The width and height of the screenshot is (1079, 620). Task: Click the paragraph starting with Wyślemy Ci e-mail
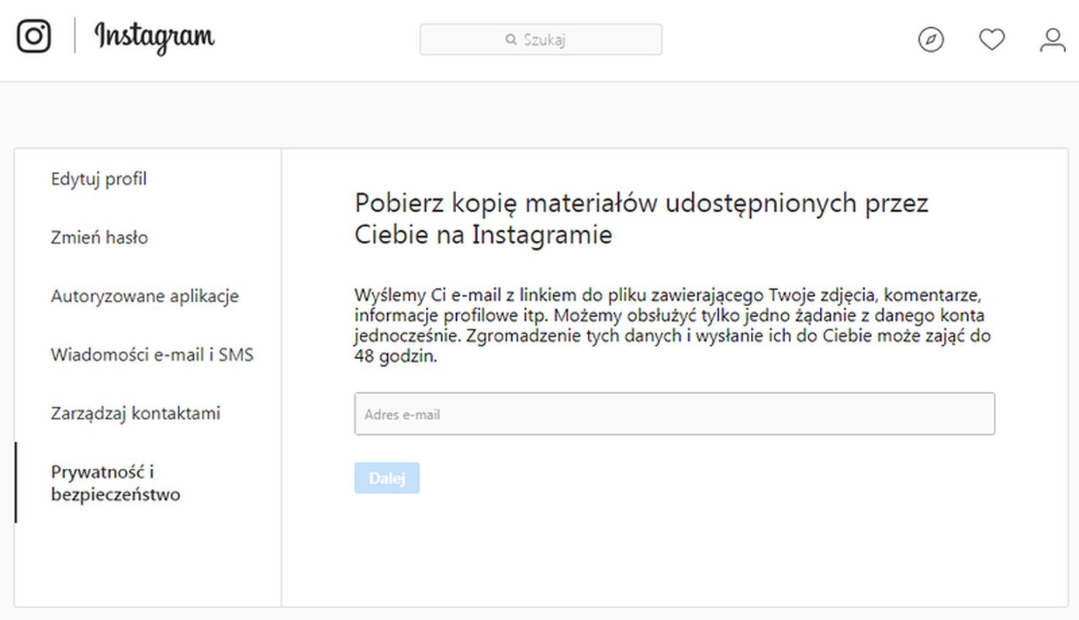[x=673, y=326]
